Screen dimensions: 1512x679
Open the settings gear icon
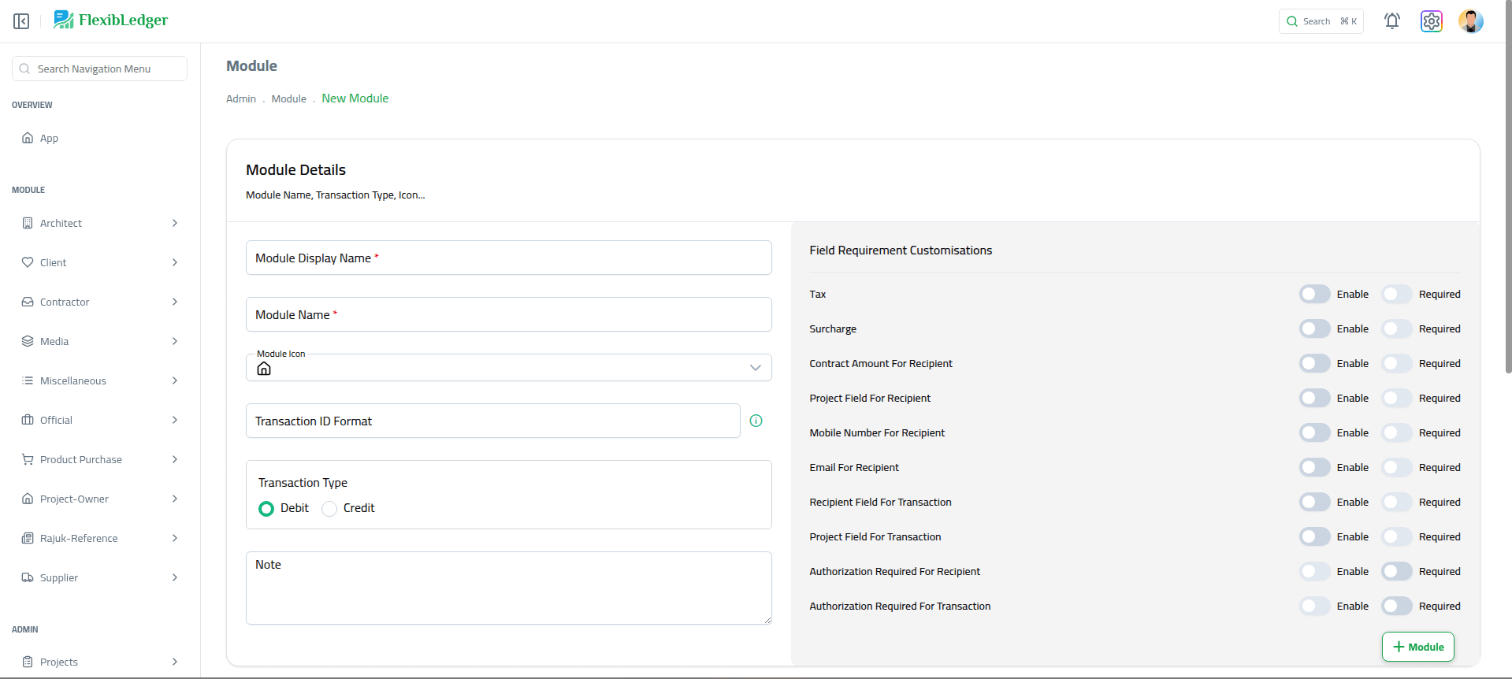point(1432,21)
